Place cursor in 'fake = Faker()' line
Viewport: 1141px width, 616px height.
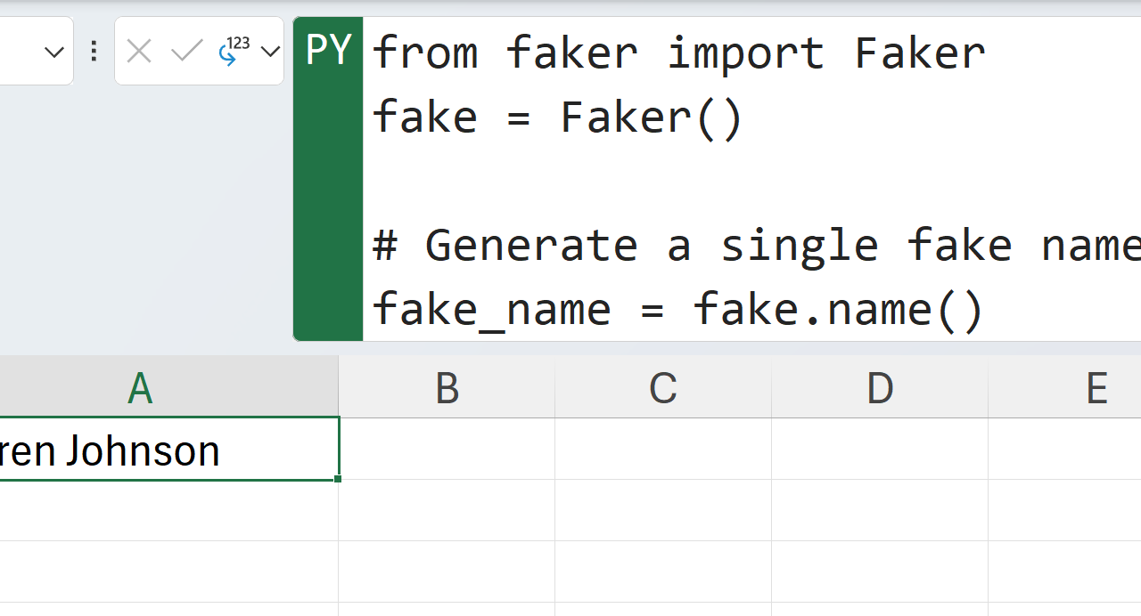click(557, 117)
